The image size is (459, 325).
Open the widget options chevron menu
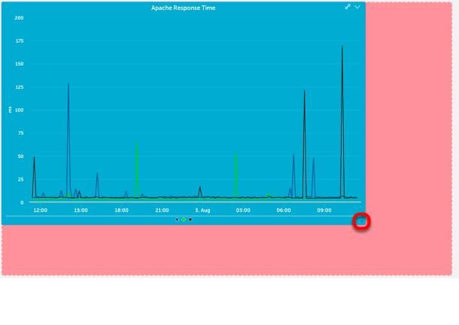(x=357, y=7)
